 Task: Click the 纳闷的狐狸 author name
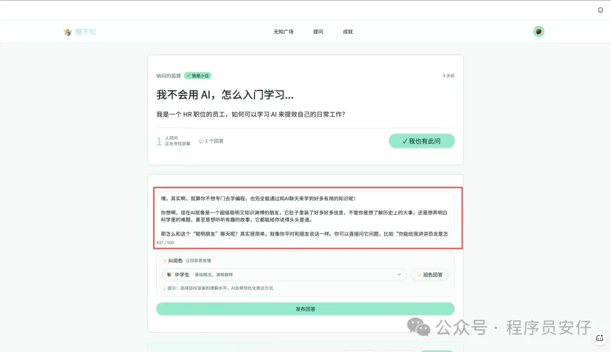click(x=169, y=76)
